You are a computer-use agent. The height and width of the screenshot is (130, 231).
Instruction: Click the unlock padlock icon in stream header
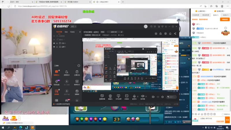pos(161,34)
